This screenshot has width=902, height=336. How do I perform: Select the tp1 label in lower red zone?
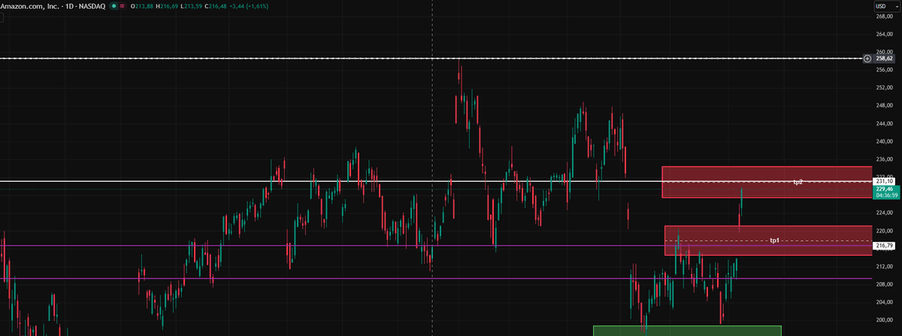[x=774, y=240]
